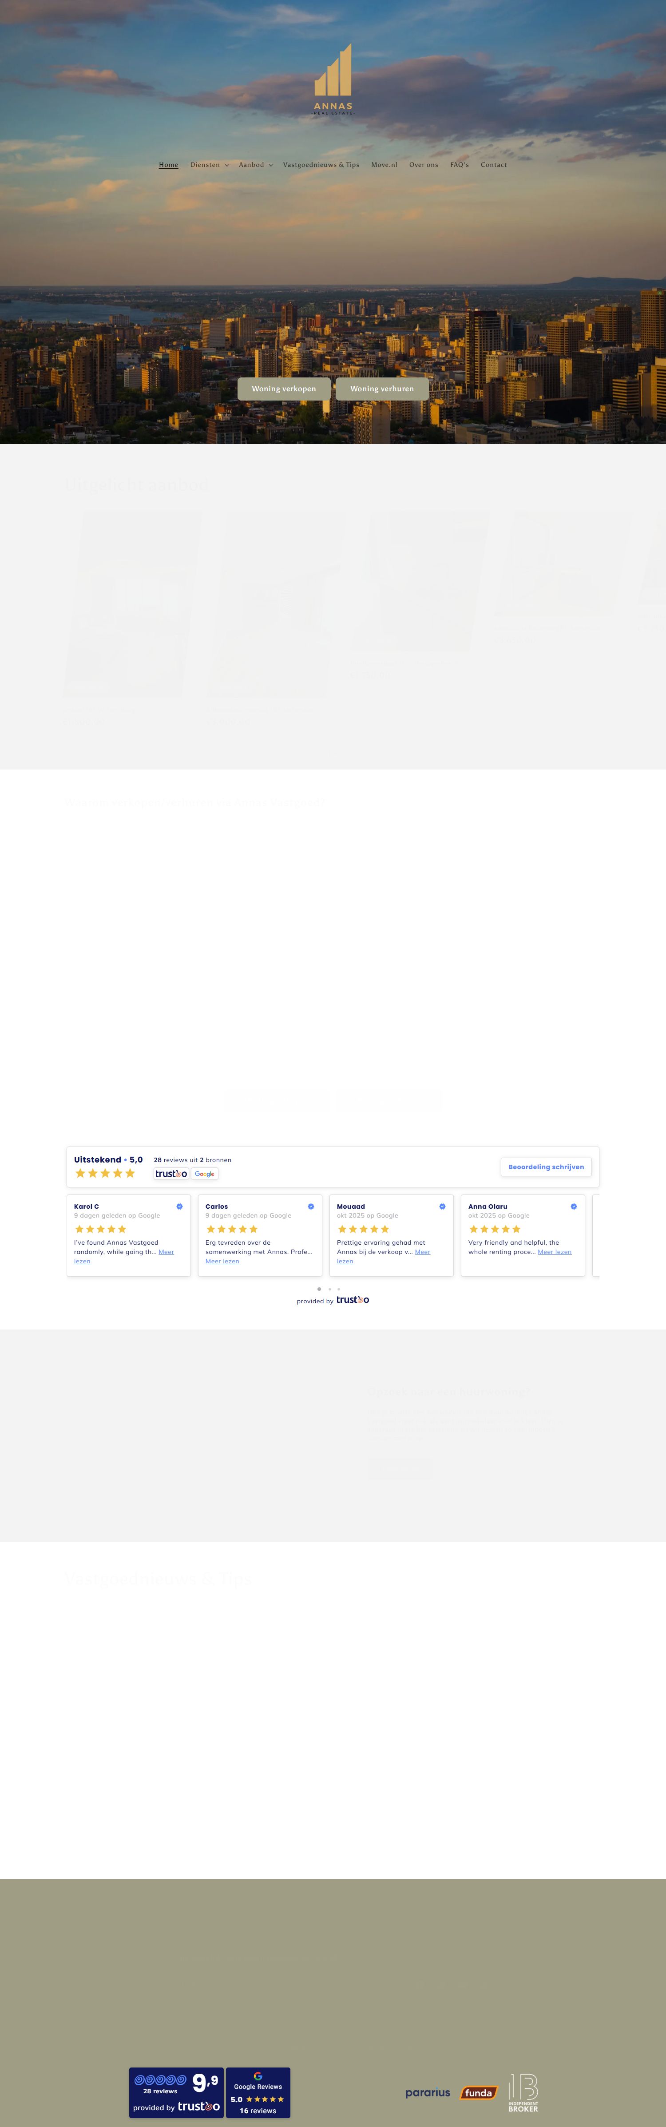Click the Google source badge in reviews header
The height and width of the screenshot is (2127, 666).
[205, 1173]
